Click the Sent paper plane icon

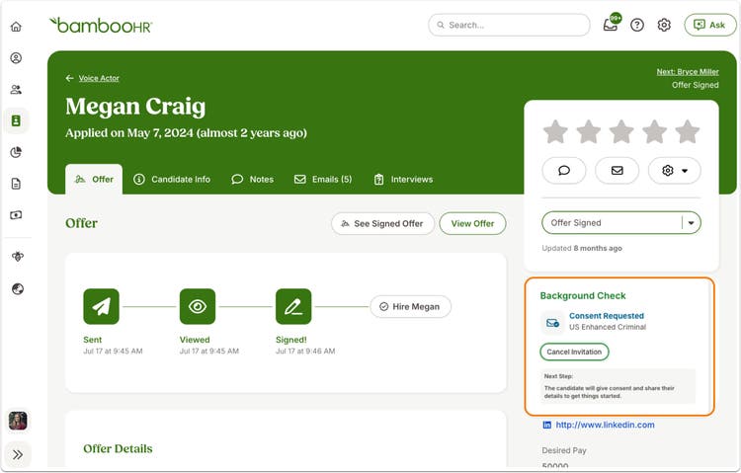[101, 307]
